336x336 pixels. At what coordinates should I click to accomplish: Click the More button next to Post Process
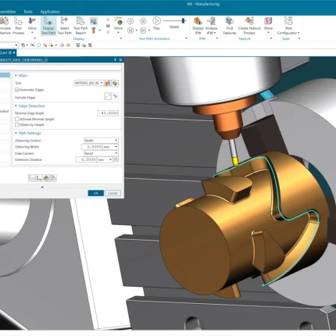coord(32,26)
